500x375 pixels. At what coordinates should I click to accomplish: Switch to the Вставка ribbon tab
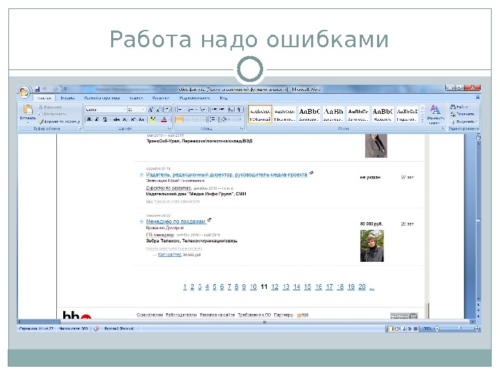point(67,98)
